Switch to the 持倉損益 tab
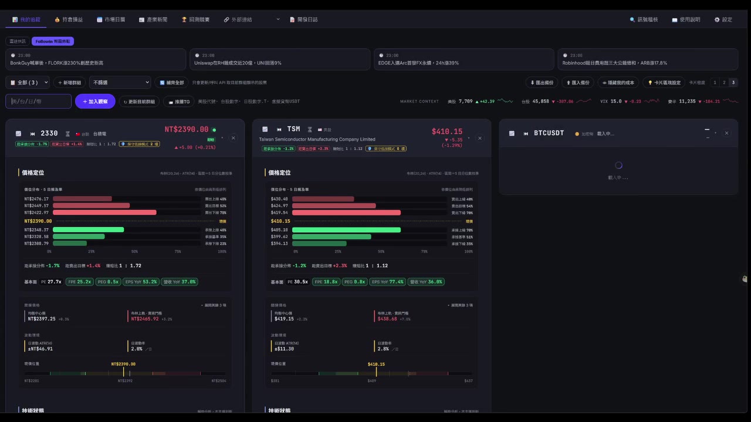 tap(69, 19)
